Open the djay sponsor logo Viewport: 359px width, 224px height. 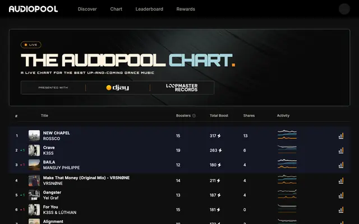(118, 87)
